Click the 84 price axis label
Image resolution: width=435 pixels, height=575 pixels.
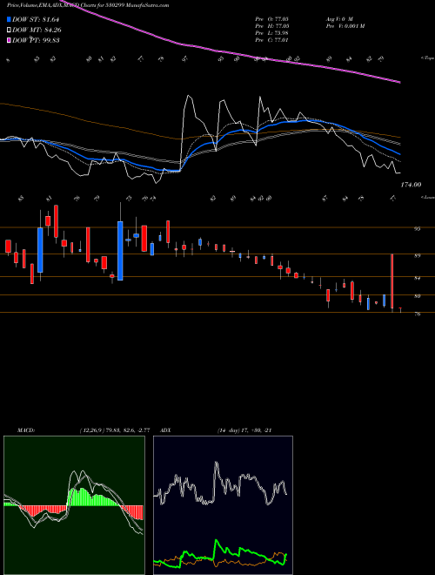click(417, 278)
